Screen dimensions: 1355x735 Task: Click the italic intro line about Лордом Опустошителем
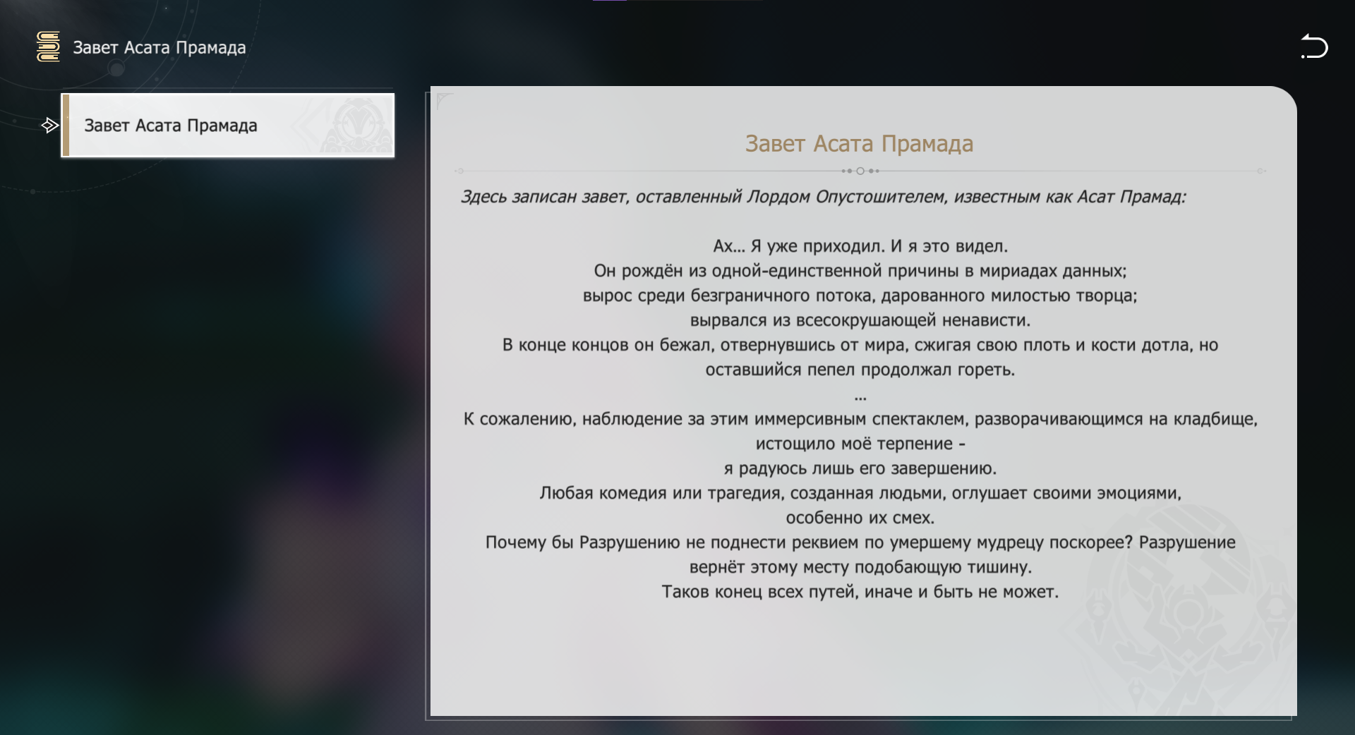tap(824, 197)
